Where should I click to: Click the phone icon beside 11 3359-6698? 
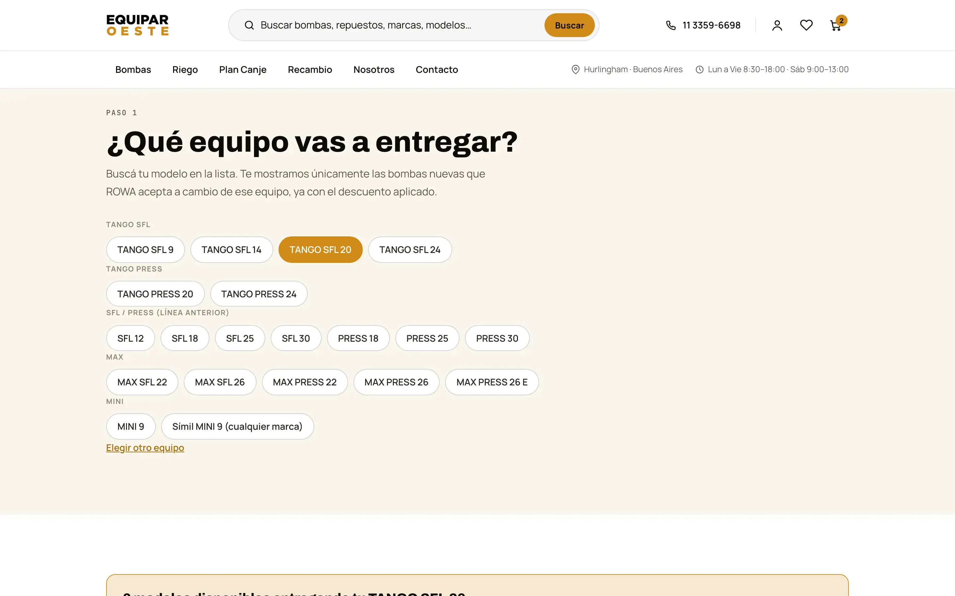671,25
